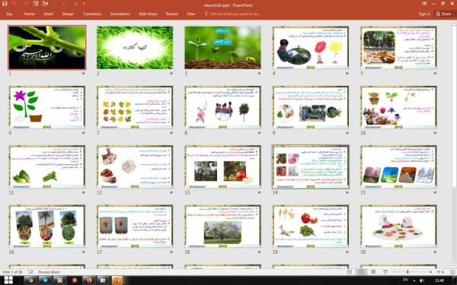Click PowerPoint icon on the taskbar
Image resolution: width=457 pixels, height=285 pixels.
coord(117,280)
